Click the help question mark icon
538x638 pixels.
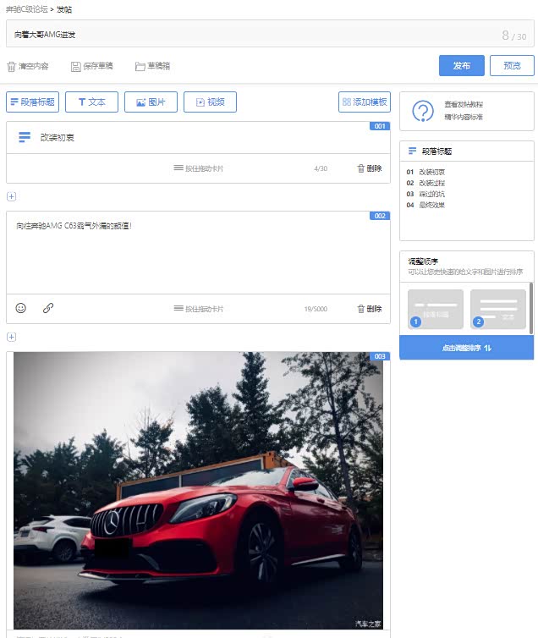[422, 111]
